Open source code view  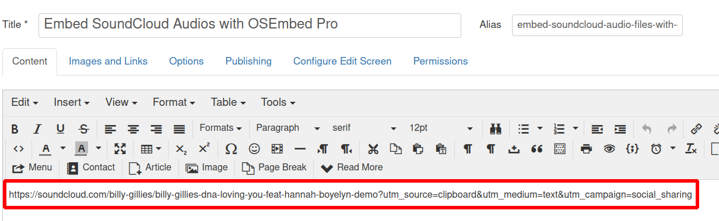[x=19, y=149]
